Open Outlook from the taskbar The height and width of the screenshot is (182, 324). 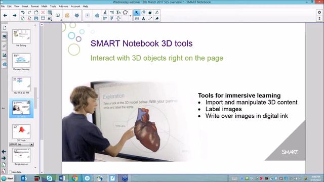pos(24,178)
